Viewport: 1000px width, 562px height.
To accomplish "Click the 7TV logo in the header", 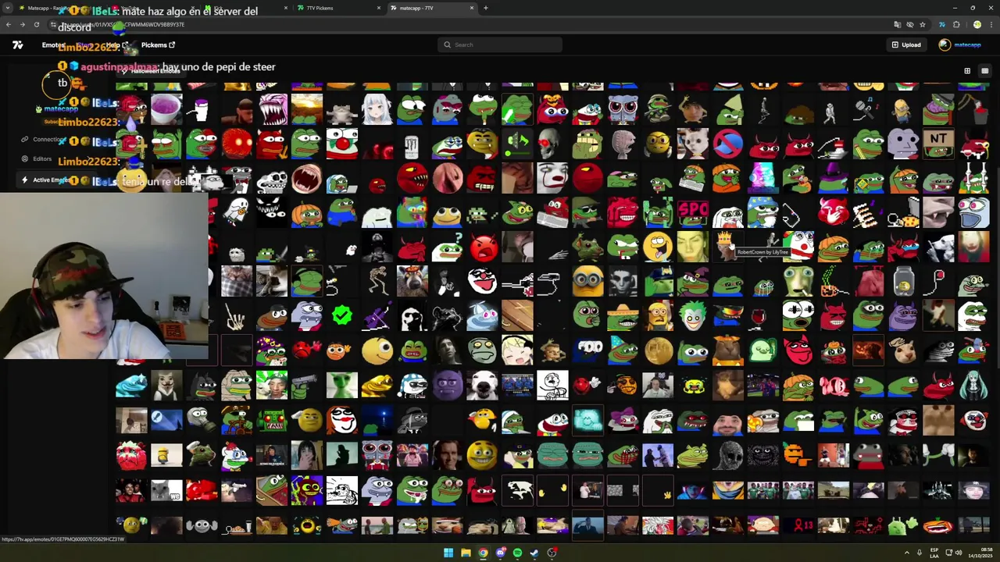I will click(x=17, y=44).
